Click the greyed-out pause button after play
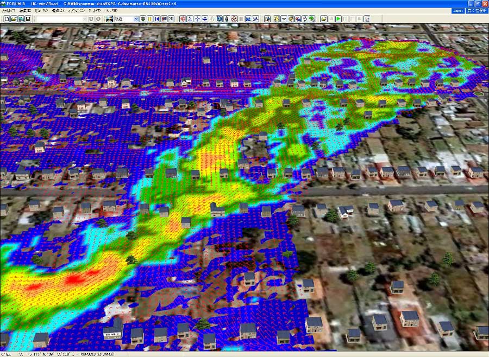The height and width of the screenshot is (357, 489). click(x=346, y=19)
